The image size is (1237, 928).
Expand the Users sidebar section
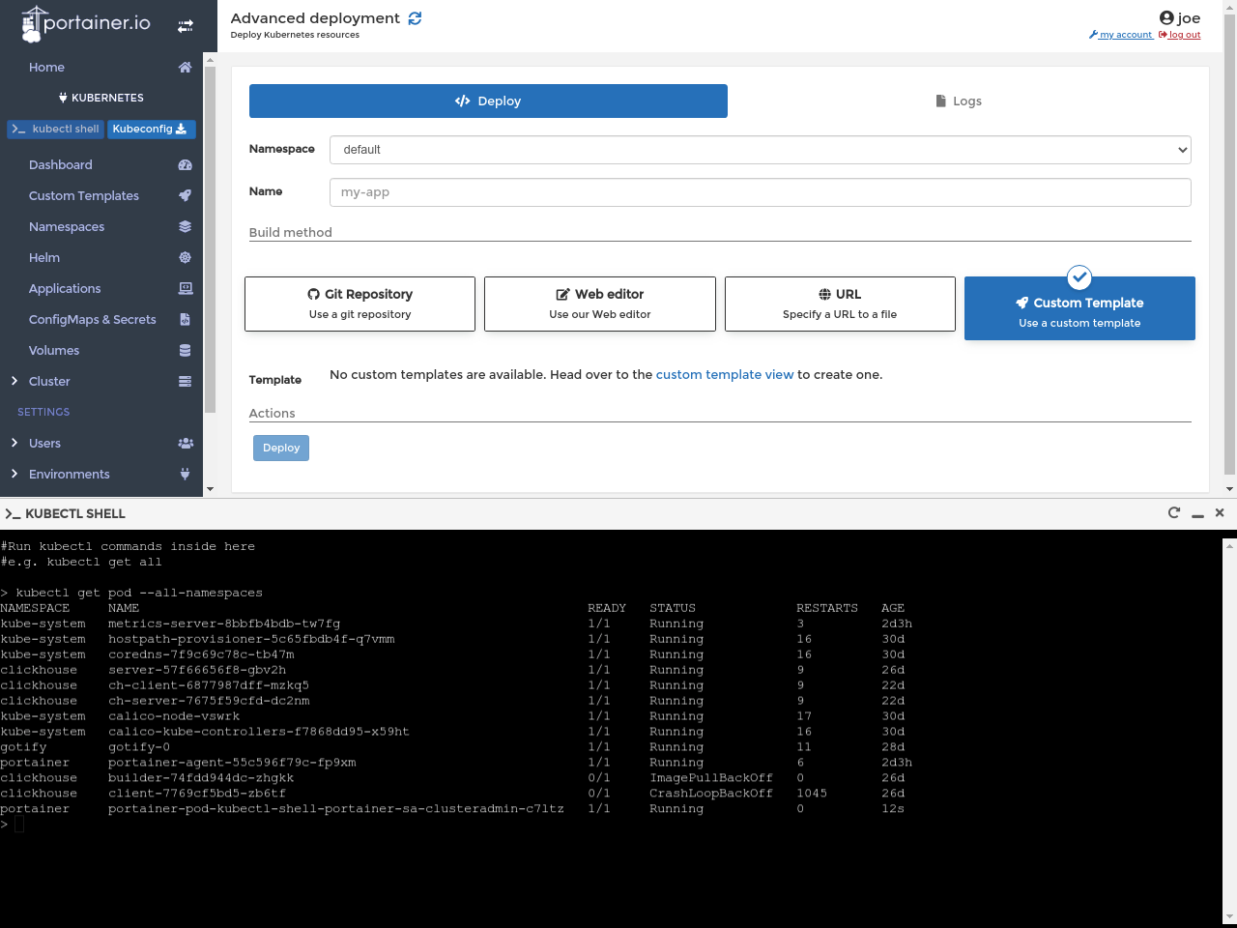[x=14, y=443]
